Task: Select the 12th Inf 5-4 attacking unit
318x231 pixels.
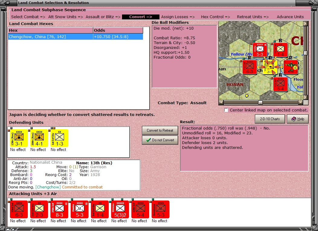Action: pos(140,209)
